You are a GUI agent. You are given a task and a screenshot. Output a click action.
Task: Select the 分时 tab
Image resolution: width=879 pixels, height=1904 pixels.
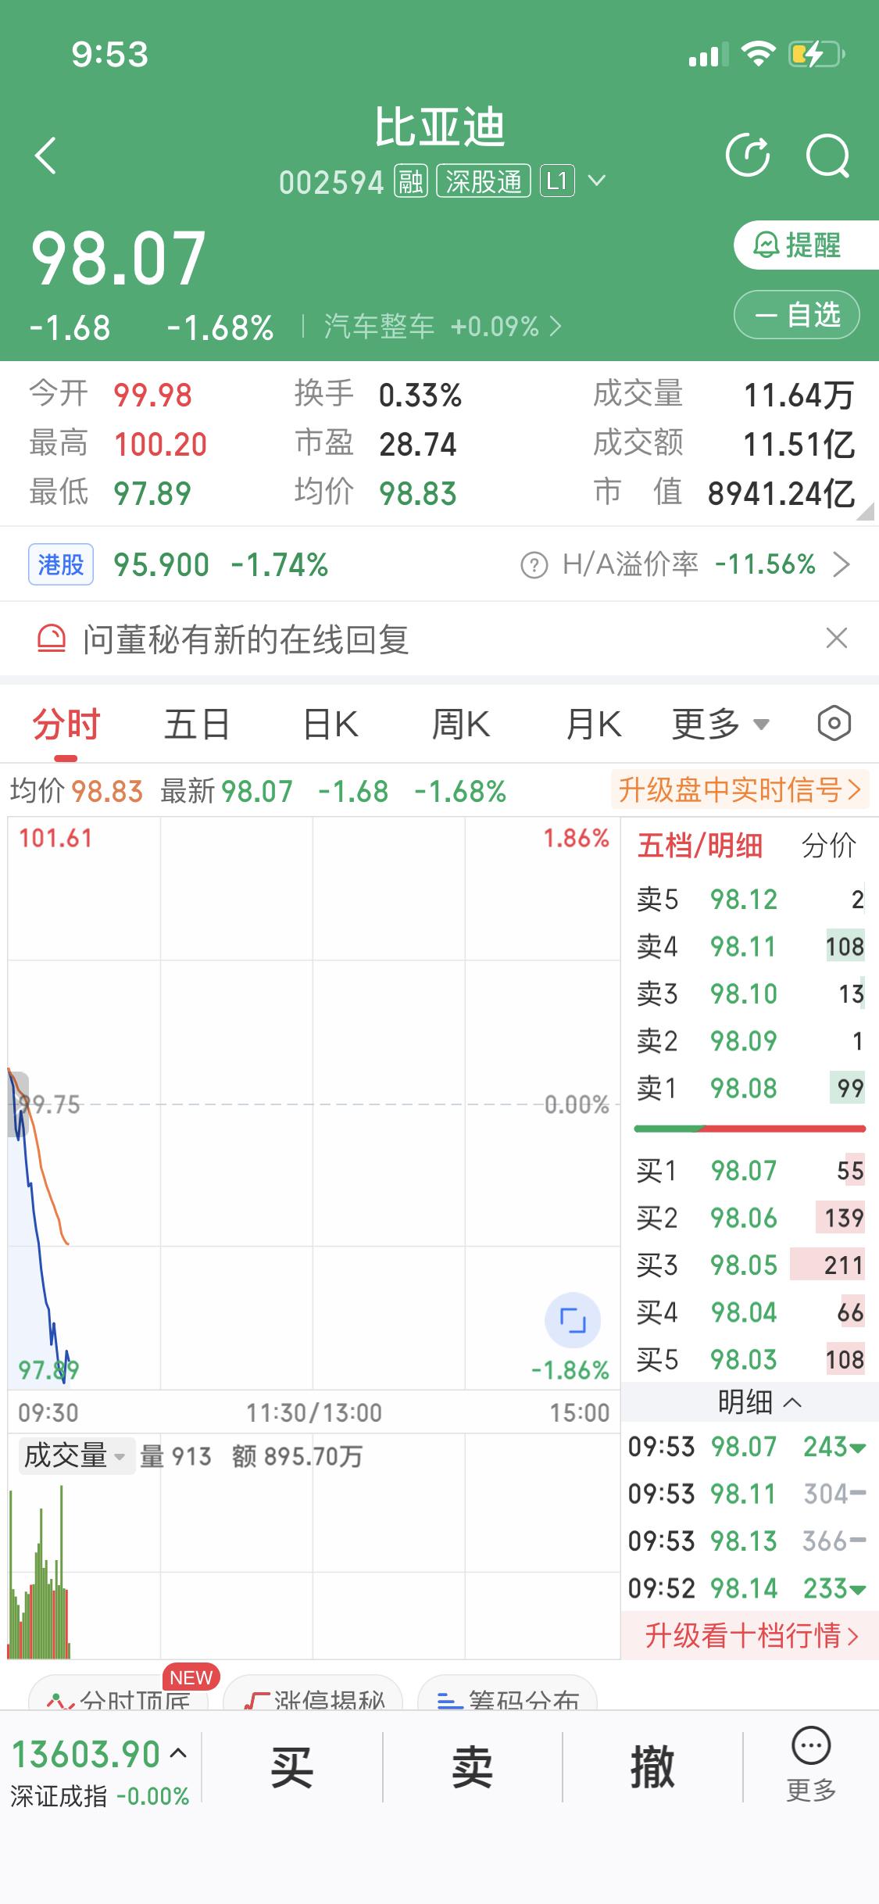pos(66,724)
